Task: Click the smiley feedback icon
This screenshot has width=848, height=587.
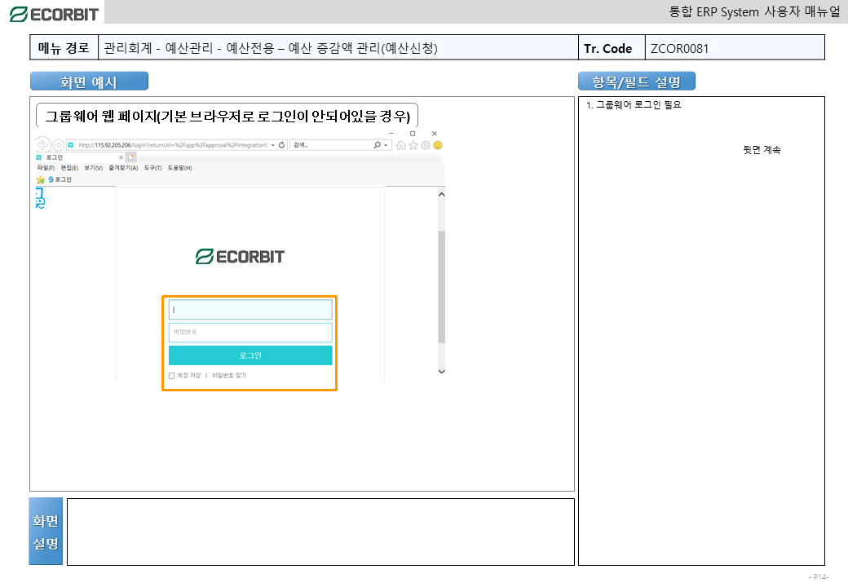Action: tap(438, 145)
